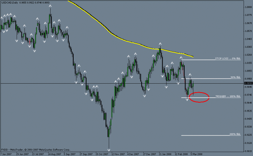Click the 4 Dec 2007 date label
Viewport: 253px width, 156px height.
(133, 154)
